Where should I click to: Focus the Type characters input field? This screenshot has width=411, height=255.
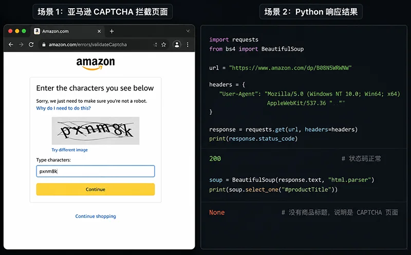pyautogui.click(x=96, y=171)
